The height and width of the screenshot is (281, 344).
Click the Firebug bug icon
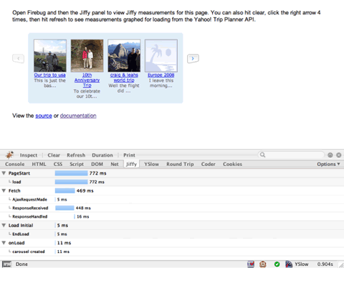point(9,155)
